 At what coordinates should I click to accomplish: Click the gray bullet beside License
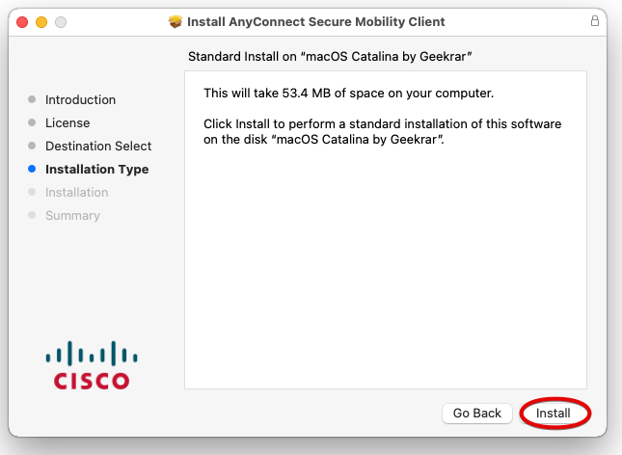pos(32,123)
